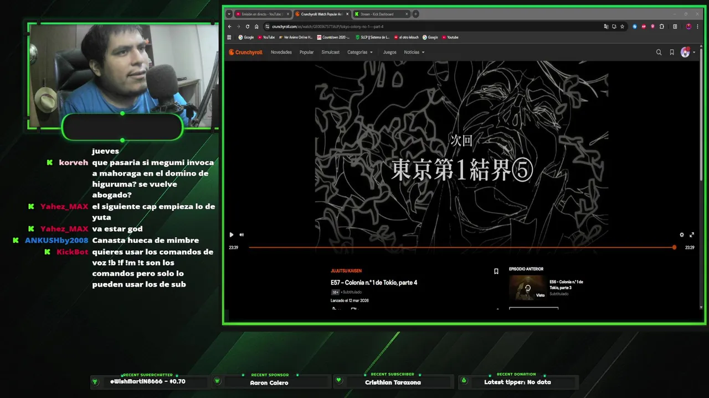Open the apps grid in bookmarks bar
The height and width of the screenshot is (398, 709).
tap(229, 38)
